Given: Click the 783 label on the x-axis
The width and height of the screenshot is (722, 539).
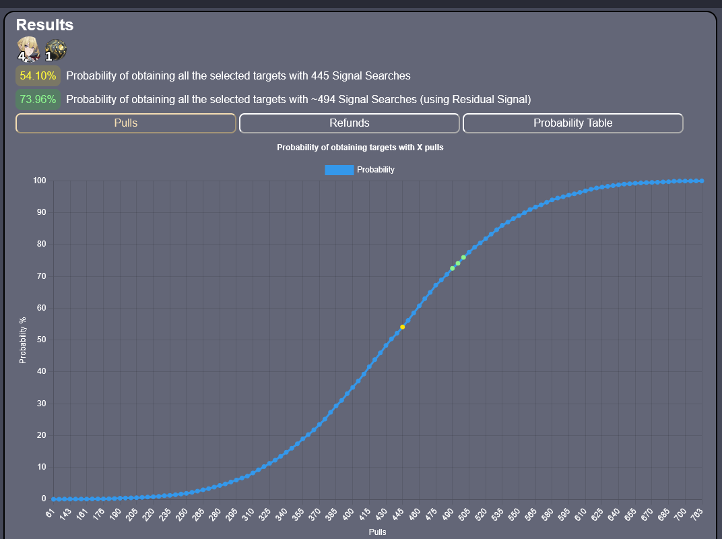Looking at the screenshot, I should (x=696, y=513).
